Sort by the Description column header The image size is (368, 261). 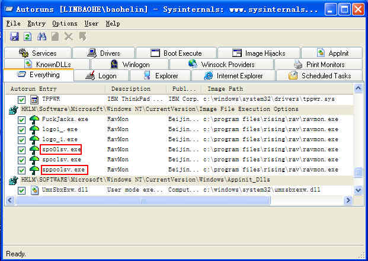pyautogui.click(x=136, y=89)
